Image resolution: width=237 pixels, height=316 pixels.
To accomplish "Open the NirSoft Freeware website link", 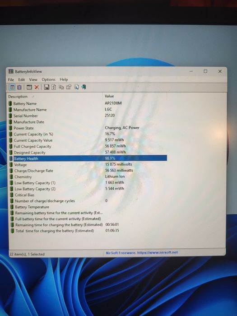I will click(x=142, y=252).
